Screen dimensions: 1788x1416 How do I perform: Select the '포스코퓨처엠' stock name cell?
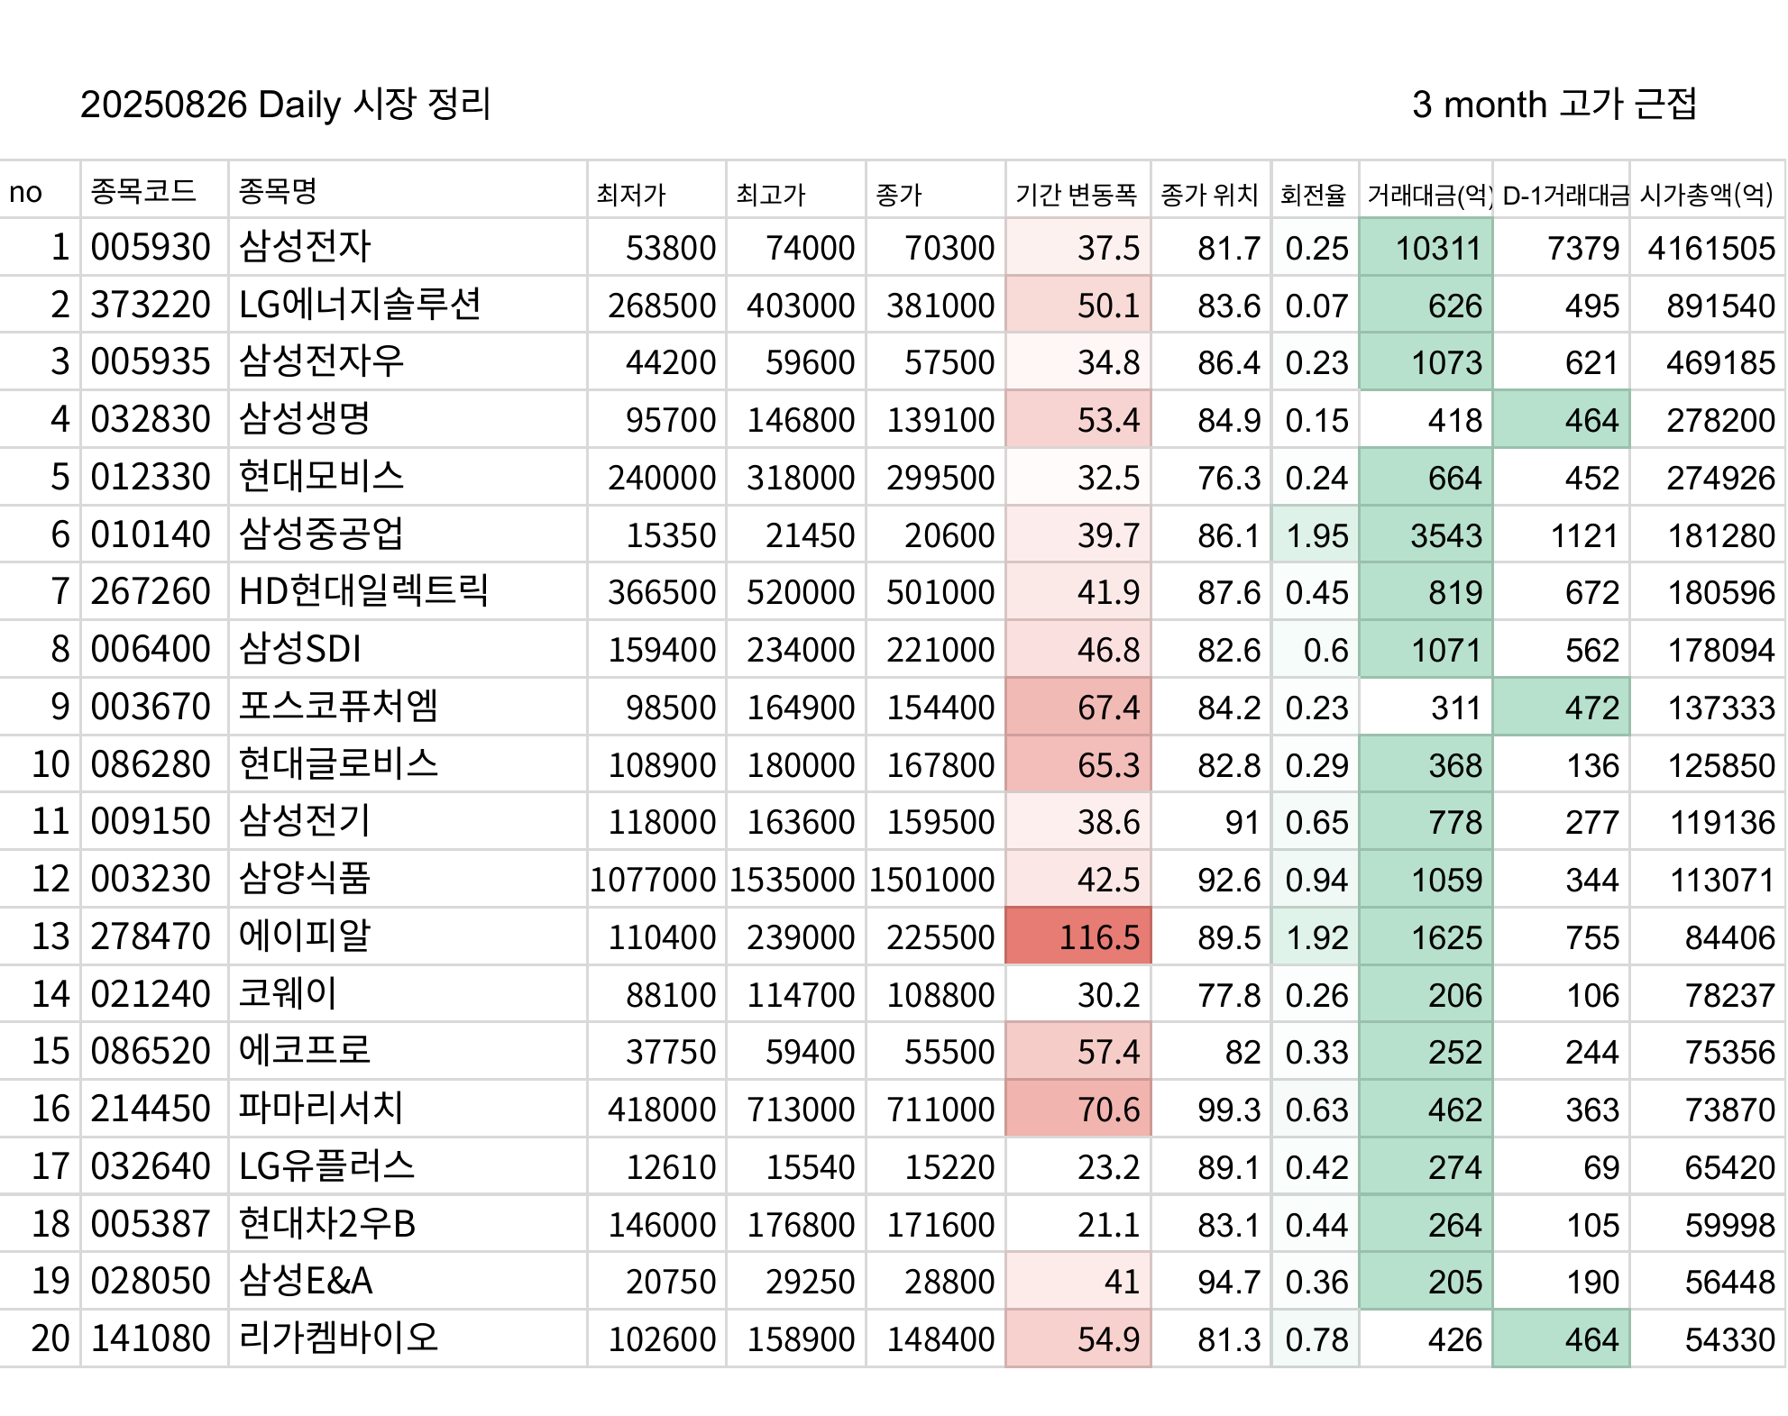point(408,707)
